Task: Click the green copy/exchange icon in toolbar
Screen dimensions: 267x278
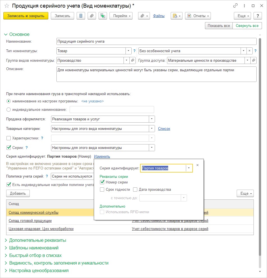Action: 102,16
